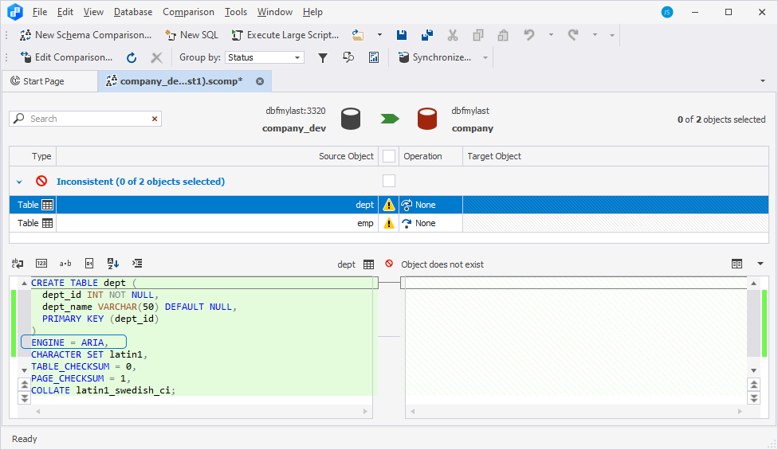Image resolution: width=778 pixels, height=450 pixels.
Task: Click the green sync direction arrow
Action: (x=390, y=119)
